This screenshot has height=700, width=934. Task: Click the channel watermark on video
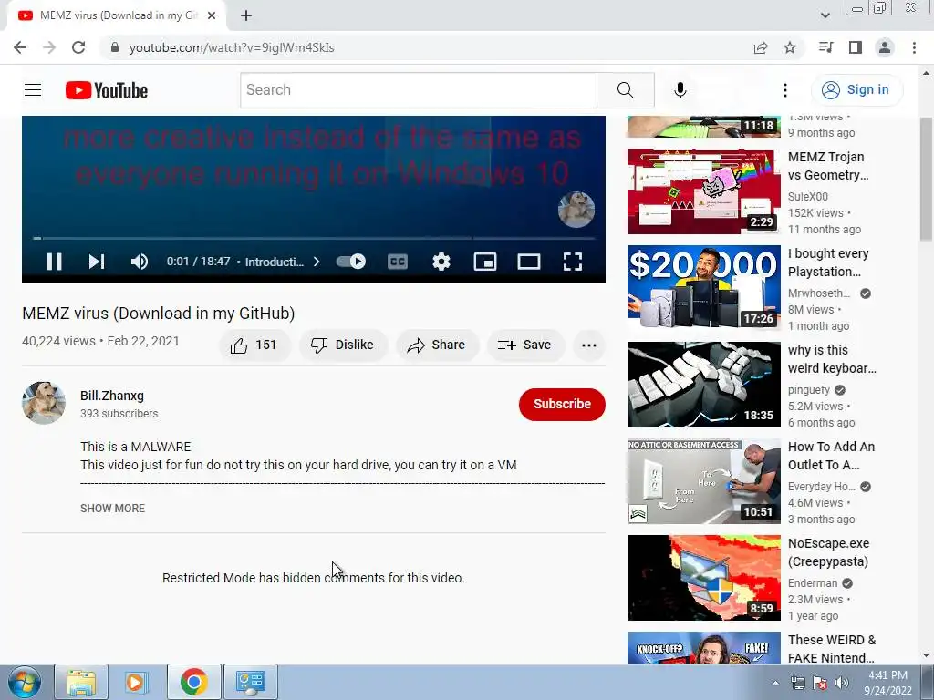click(576, 210)
